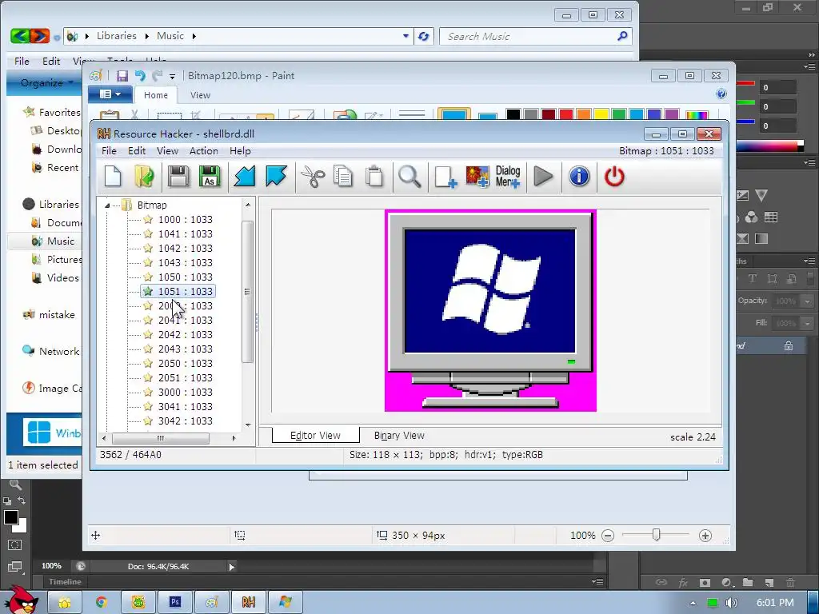The image size is (819, 614).
Task: Click the blue bookmark arrow toolbar icon
Action: coord(276,177)
